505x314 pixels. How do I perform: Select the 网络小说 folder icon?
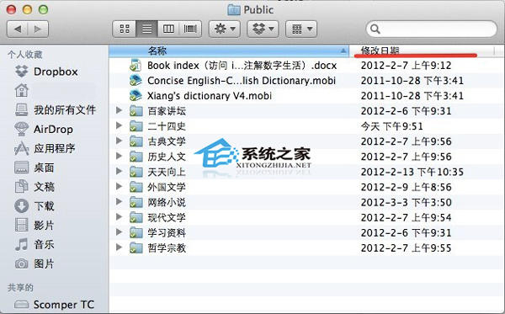pyautogui.click(x=136, y=203)
